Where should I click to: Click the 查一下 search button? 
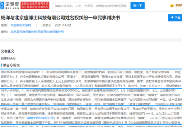click(x=137, y=5)
